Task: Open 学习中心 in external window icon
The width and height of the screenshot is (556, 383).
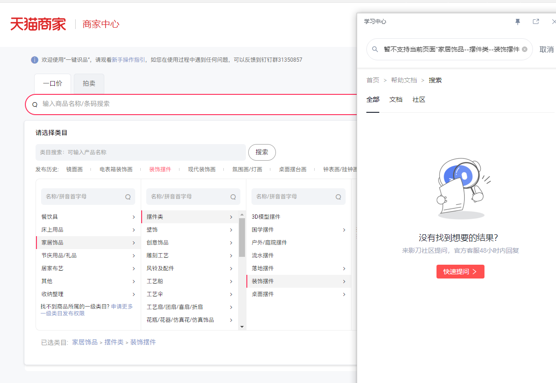Action: pos(536,22)
